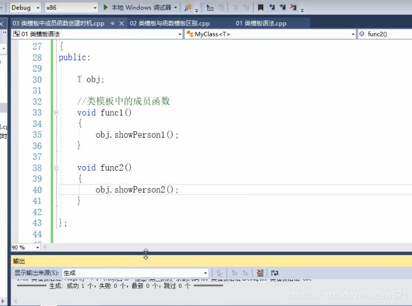Collapse the func2() code block
Screen dimensions: 412x306
pyautogui.click(x=56, y=168)
